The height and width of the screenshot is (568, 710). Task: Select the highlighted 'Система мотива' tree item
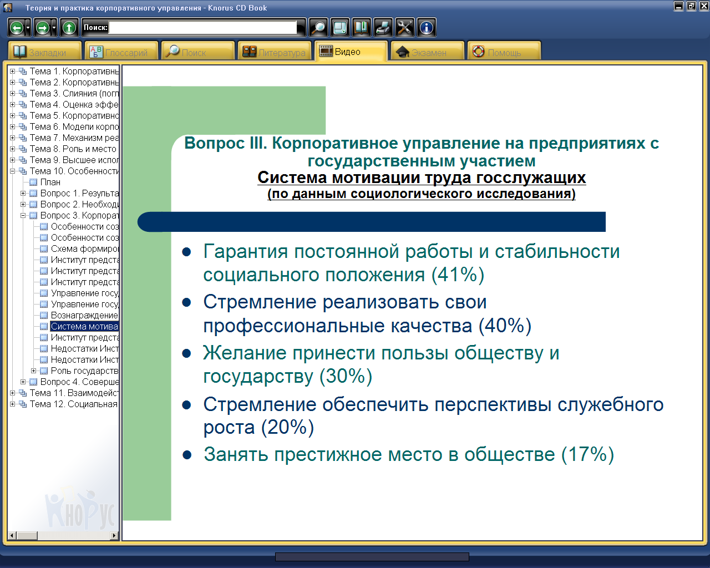(x=84, y=326)
